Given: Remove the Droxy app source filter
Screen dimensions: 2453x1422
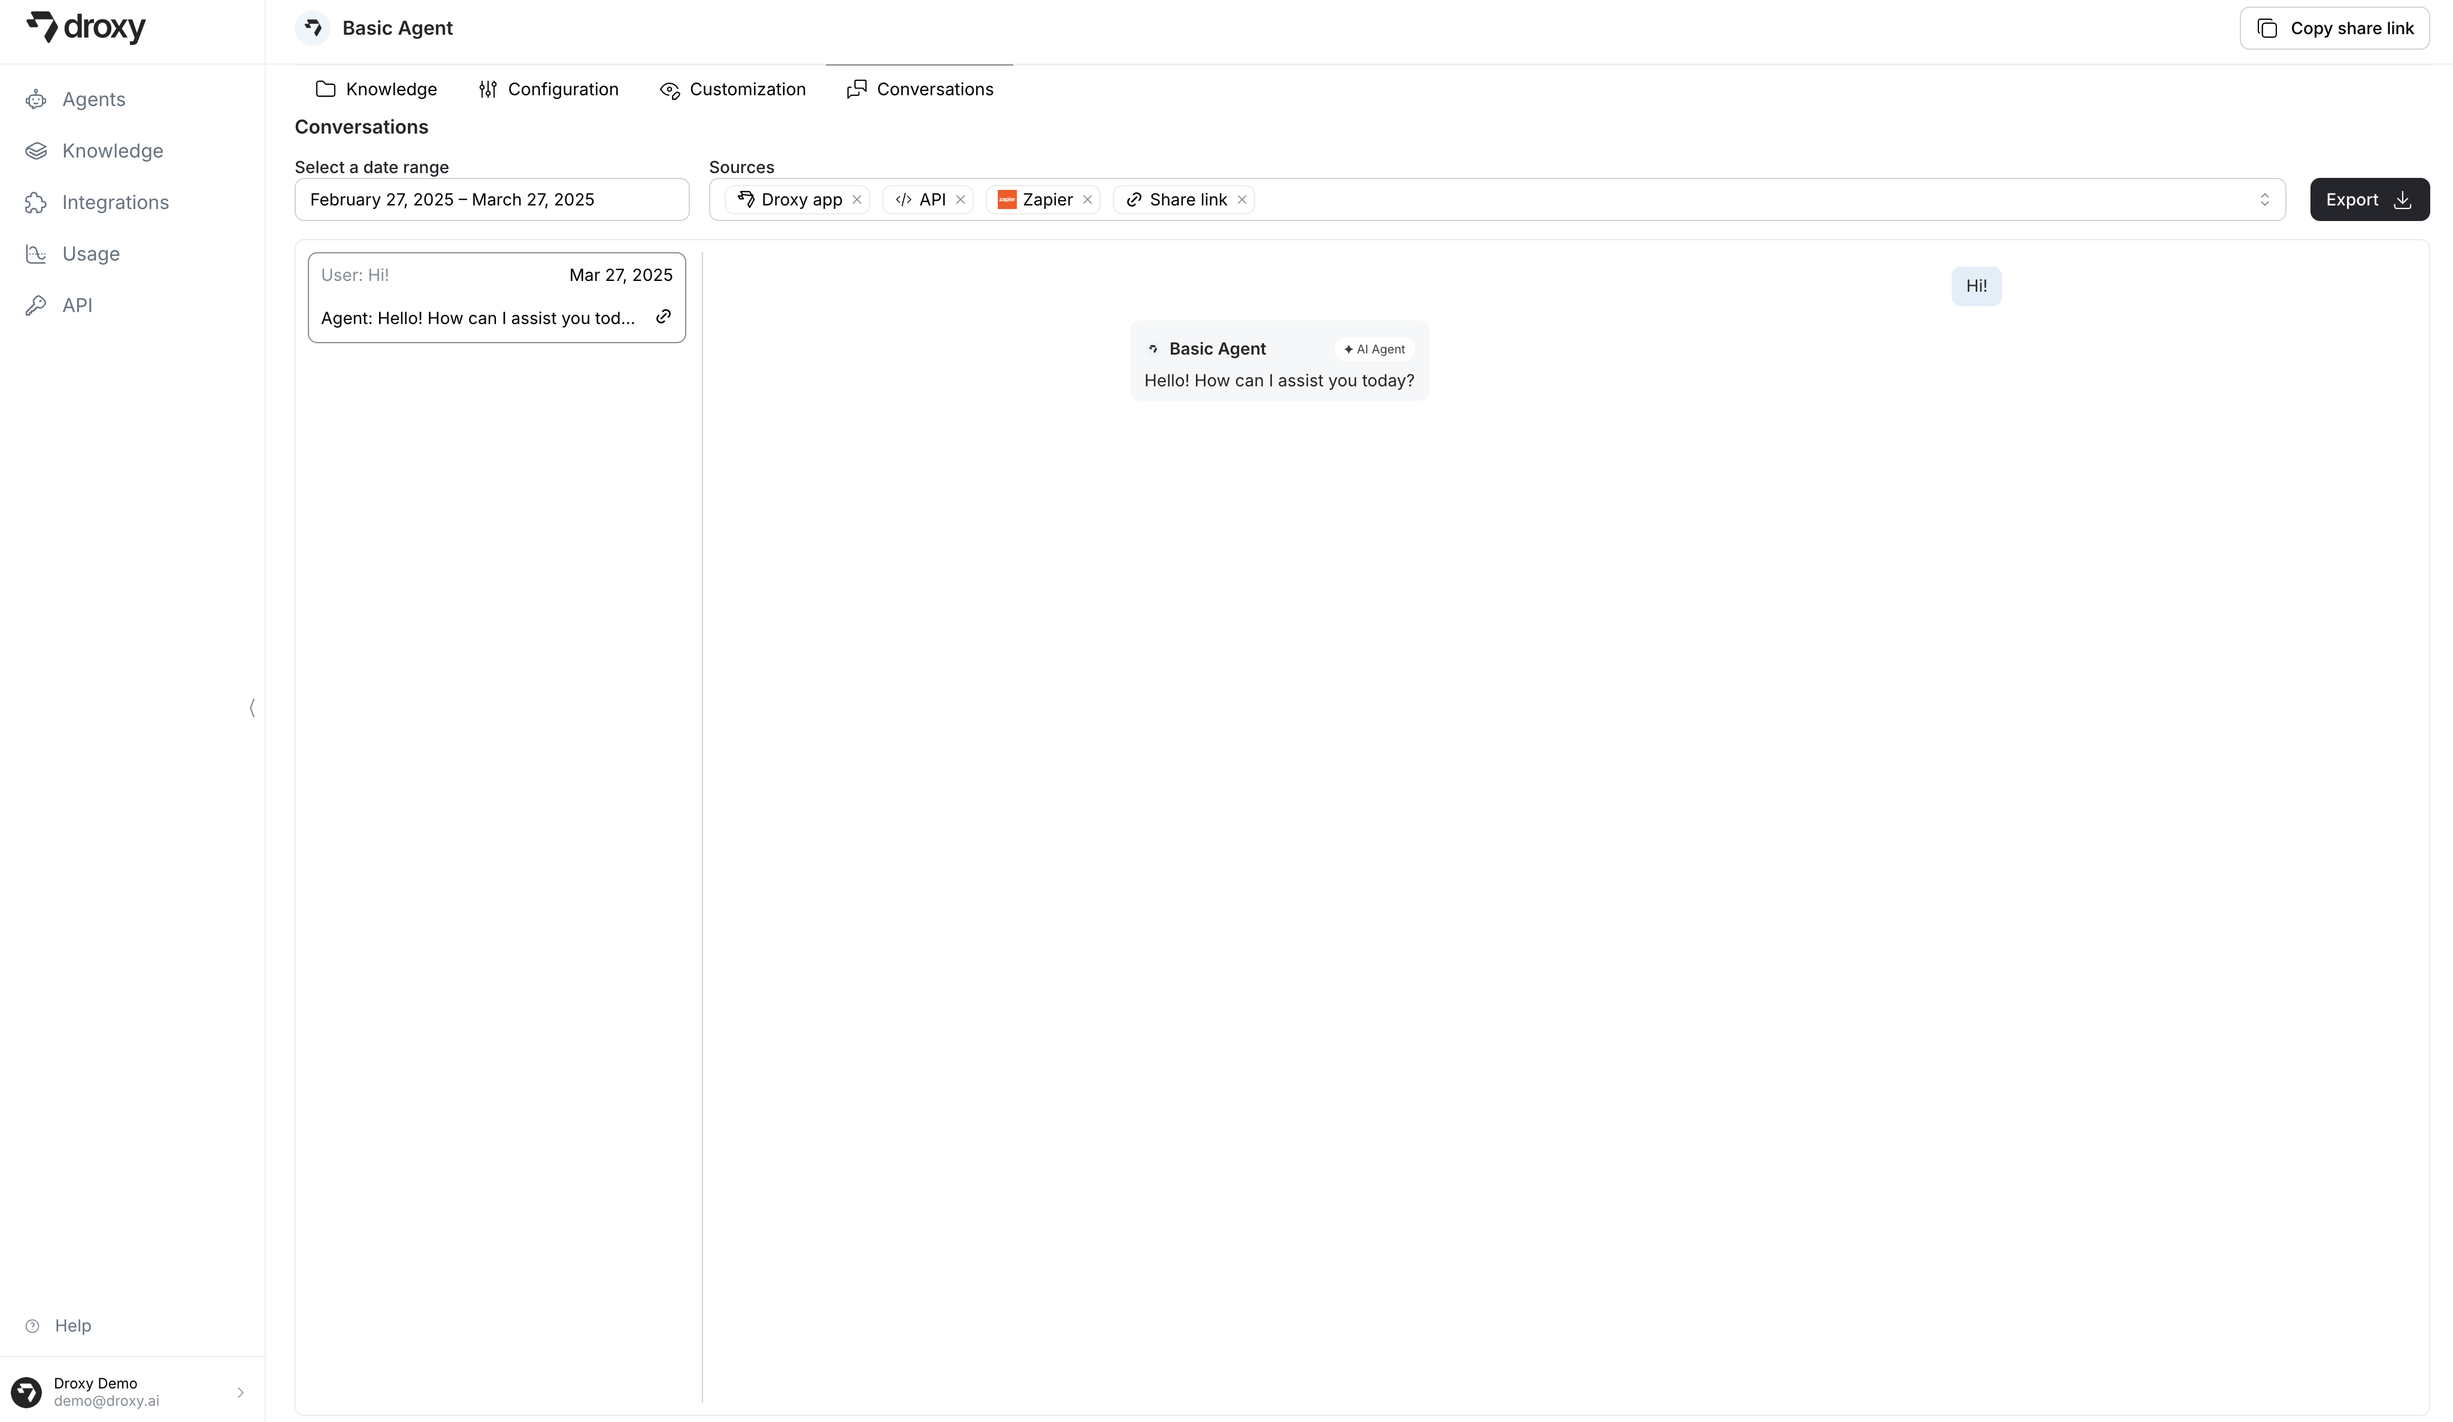Looking at the screenshot, I should tap(856, 199).
